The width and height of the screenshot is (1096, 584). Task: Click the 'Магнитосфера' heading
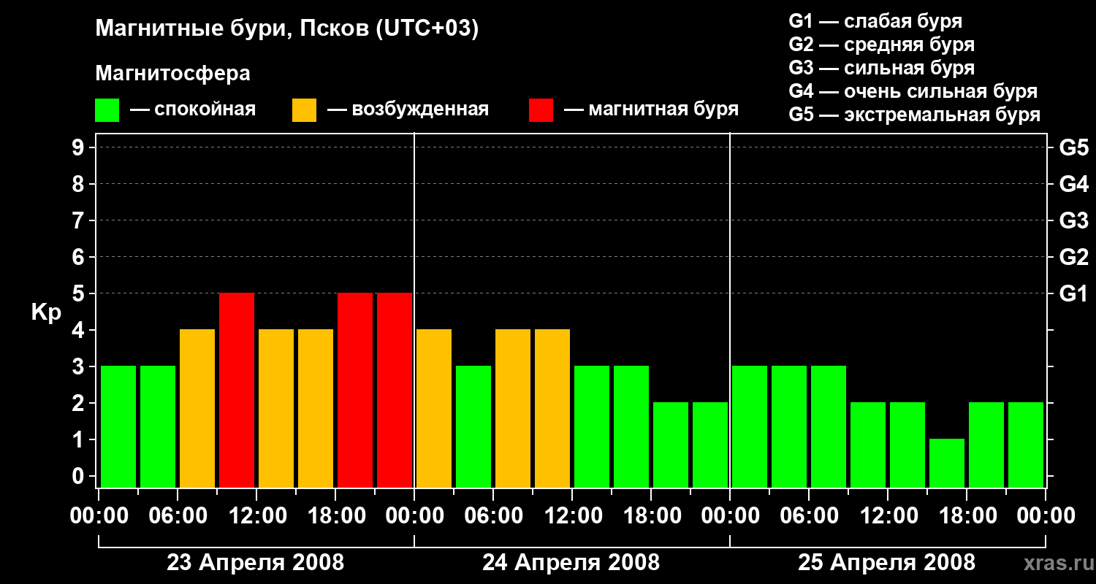coord(173,74)
